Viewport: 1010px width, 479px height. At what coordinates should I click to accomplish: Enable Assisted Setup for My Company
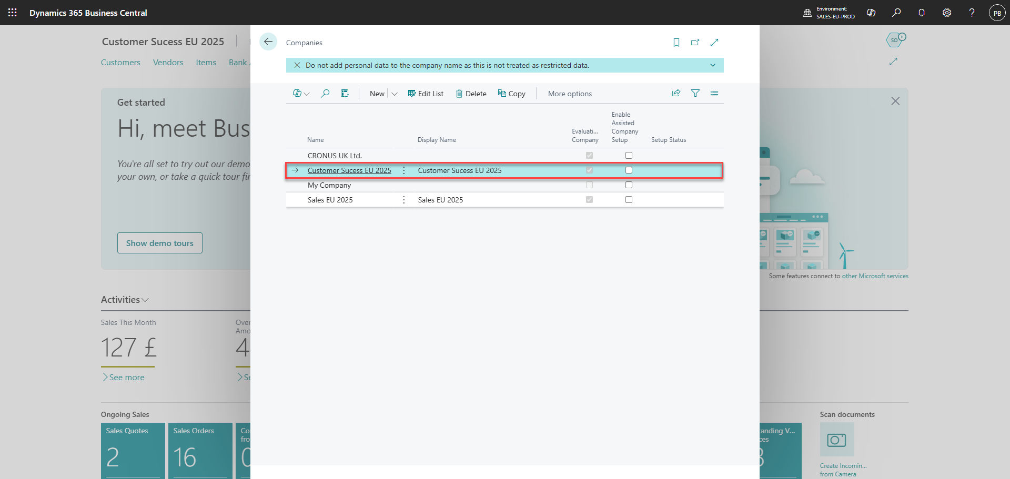click(629, 185)
